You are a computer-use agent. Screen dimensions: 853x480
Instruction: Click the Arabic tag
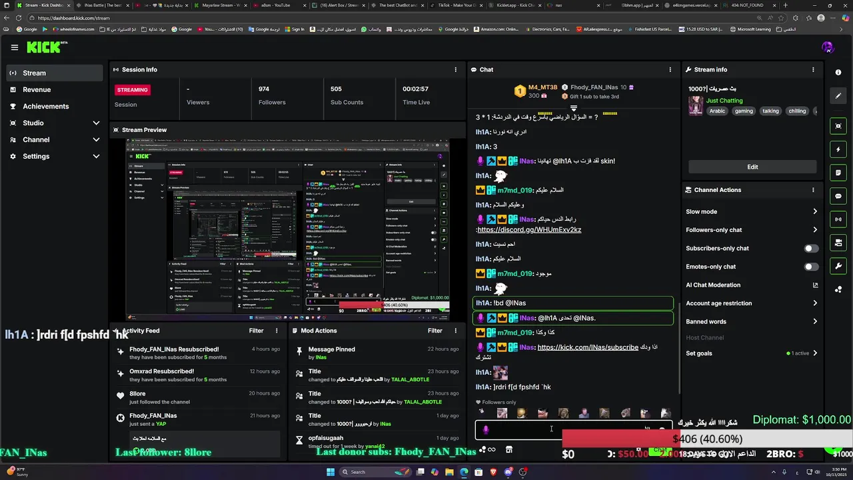point(717,111)
